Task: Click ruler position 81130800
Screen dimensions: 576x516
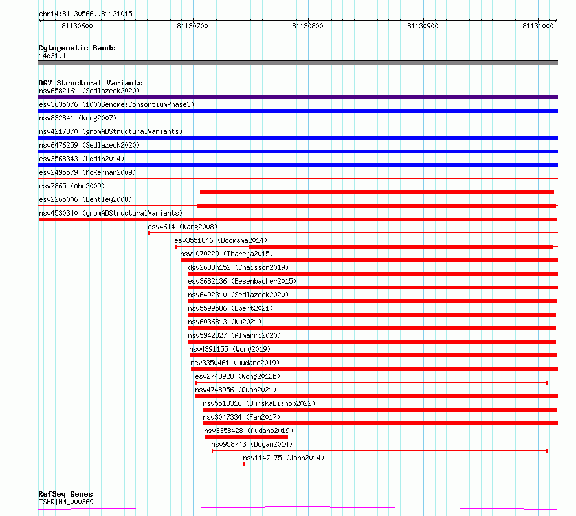Action: 307,26
